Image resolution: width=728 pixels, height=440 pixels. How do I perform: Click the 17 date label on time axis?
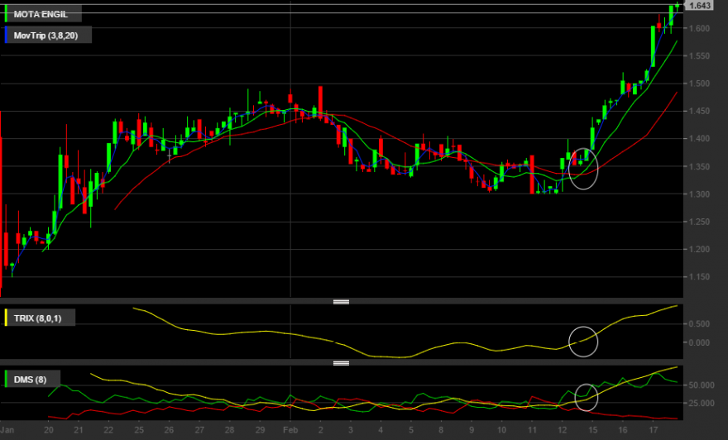coord(654,430)
